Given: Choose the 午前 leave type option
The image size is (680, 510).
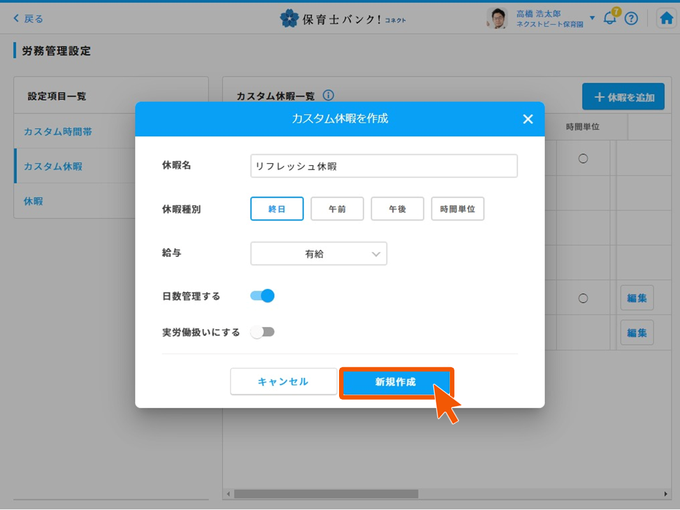Looking at the screenshot, I should (x=337, y=209).
